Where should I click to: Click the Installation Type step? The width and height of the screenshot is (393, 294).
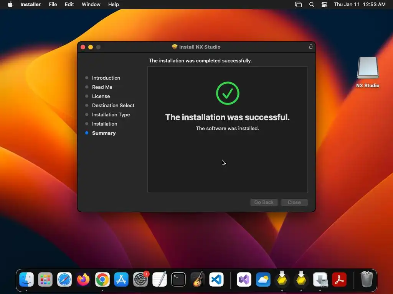point(111,114)
